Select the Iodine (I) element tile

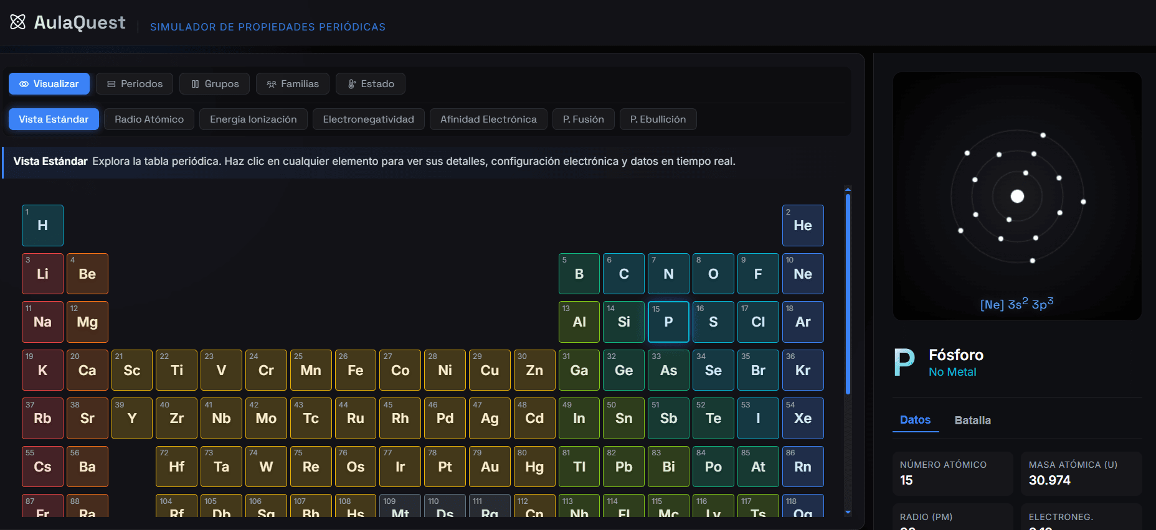coord(758,418)
